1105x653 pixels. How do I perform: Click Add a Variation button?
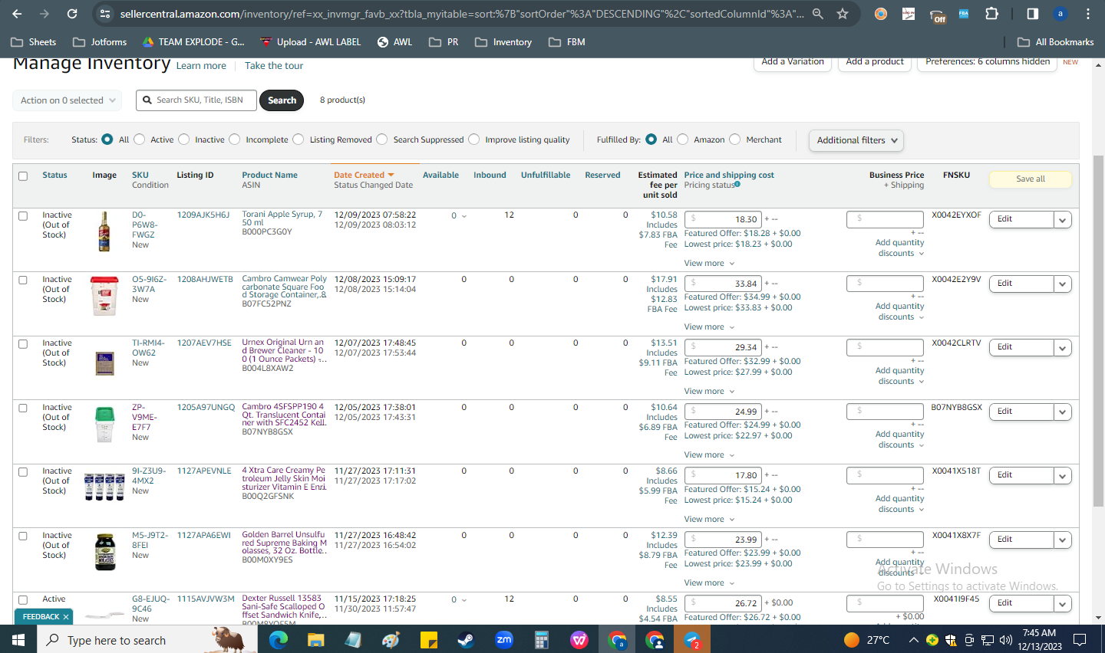tap(793, 63)
